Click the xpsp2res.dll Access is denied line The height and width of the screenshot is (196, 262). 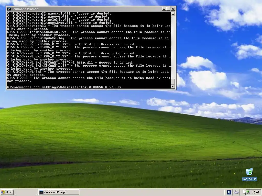[x=60, y=23]
